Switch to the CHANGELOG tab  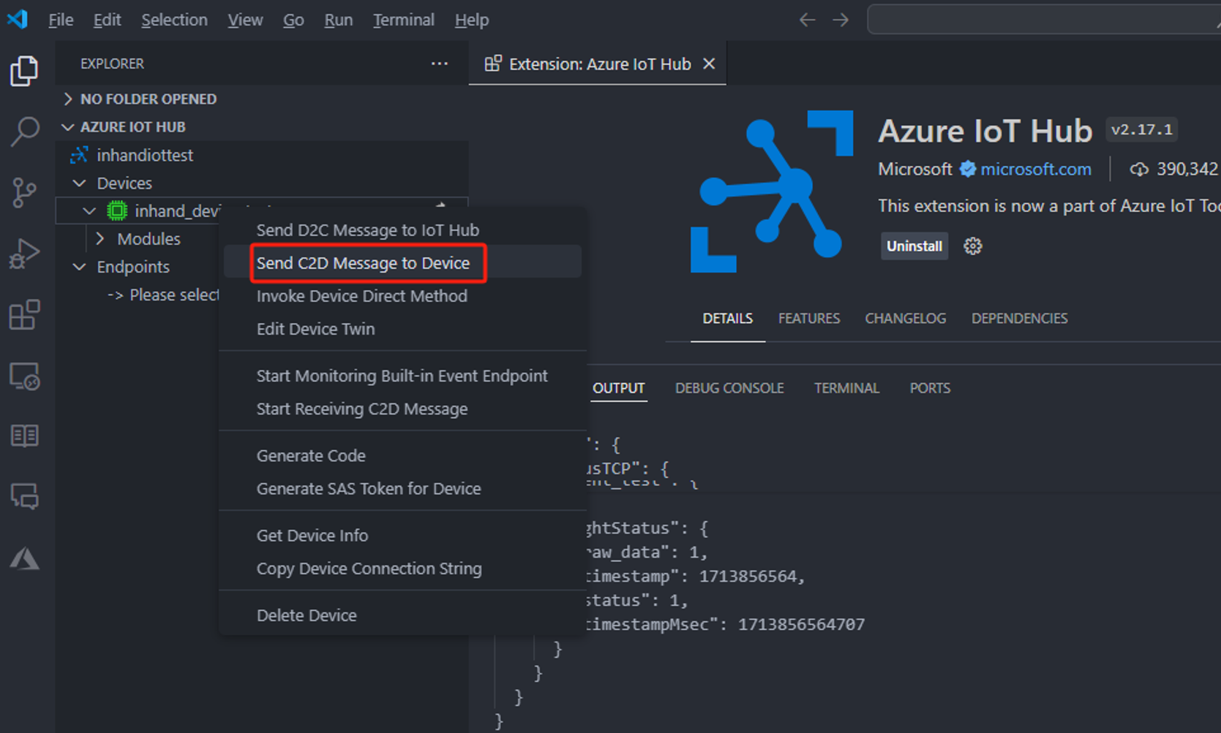tap(905, 319)
